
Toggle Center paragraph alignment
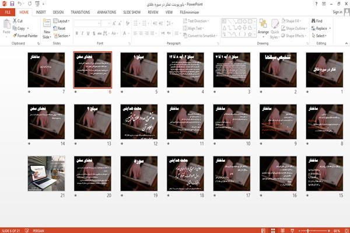pos(141,33)
